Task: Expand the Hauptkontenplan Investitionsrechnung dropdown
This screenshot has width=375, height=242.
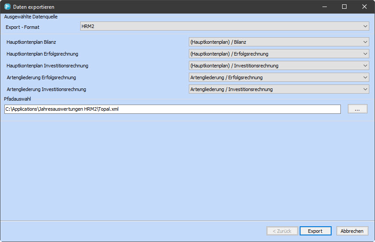Action: tap(279, 66)
